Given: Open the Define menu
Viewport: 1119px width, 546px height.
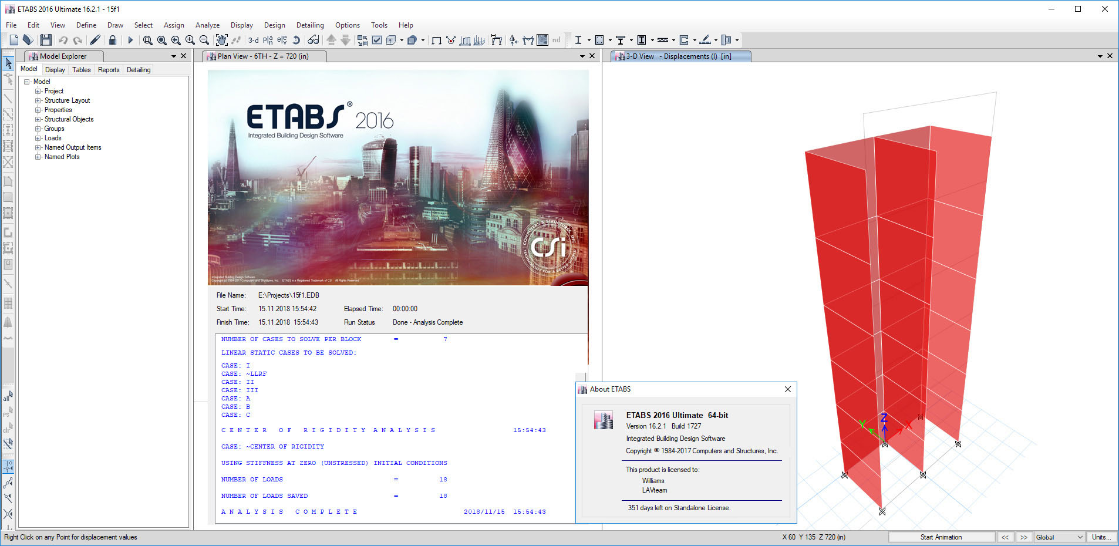Looking at the screenshot, I should 86,25.
